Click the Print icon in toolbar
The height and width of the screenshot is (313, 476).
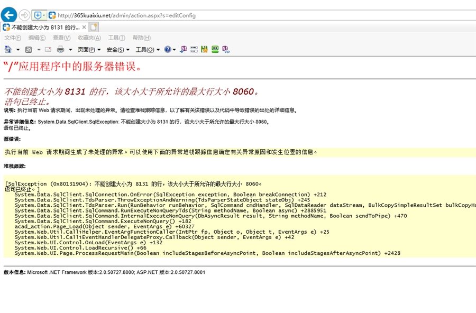tap(60, 49)
